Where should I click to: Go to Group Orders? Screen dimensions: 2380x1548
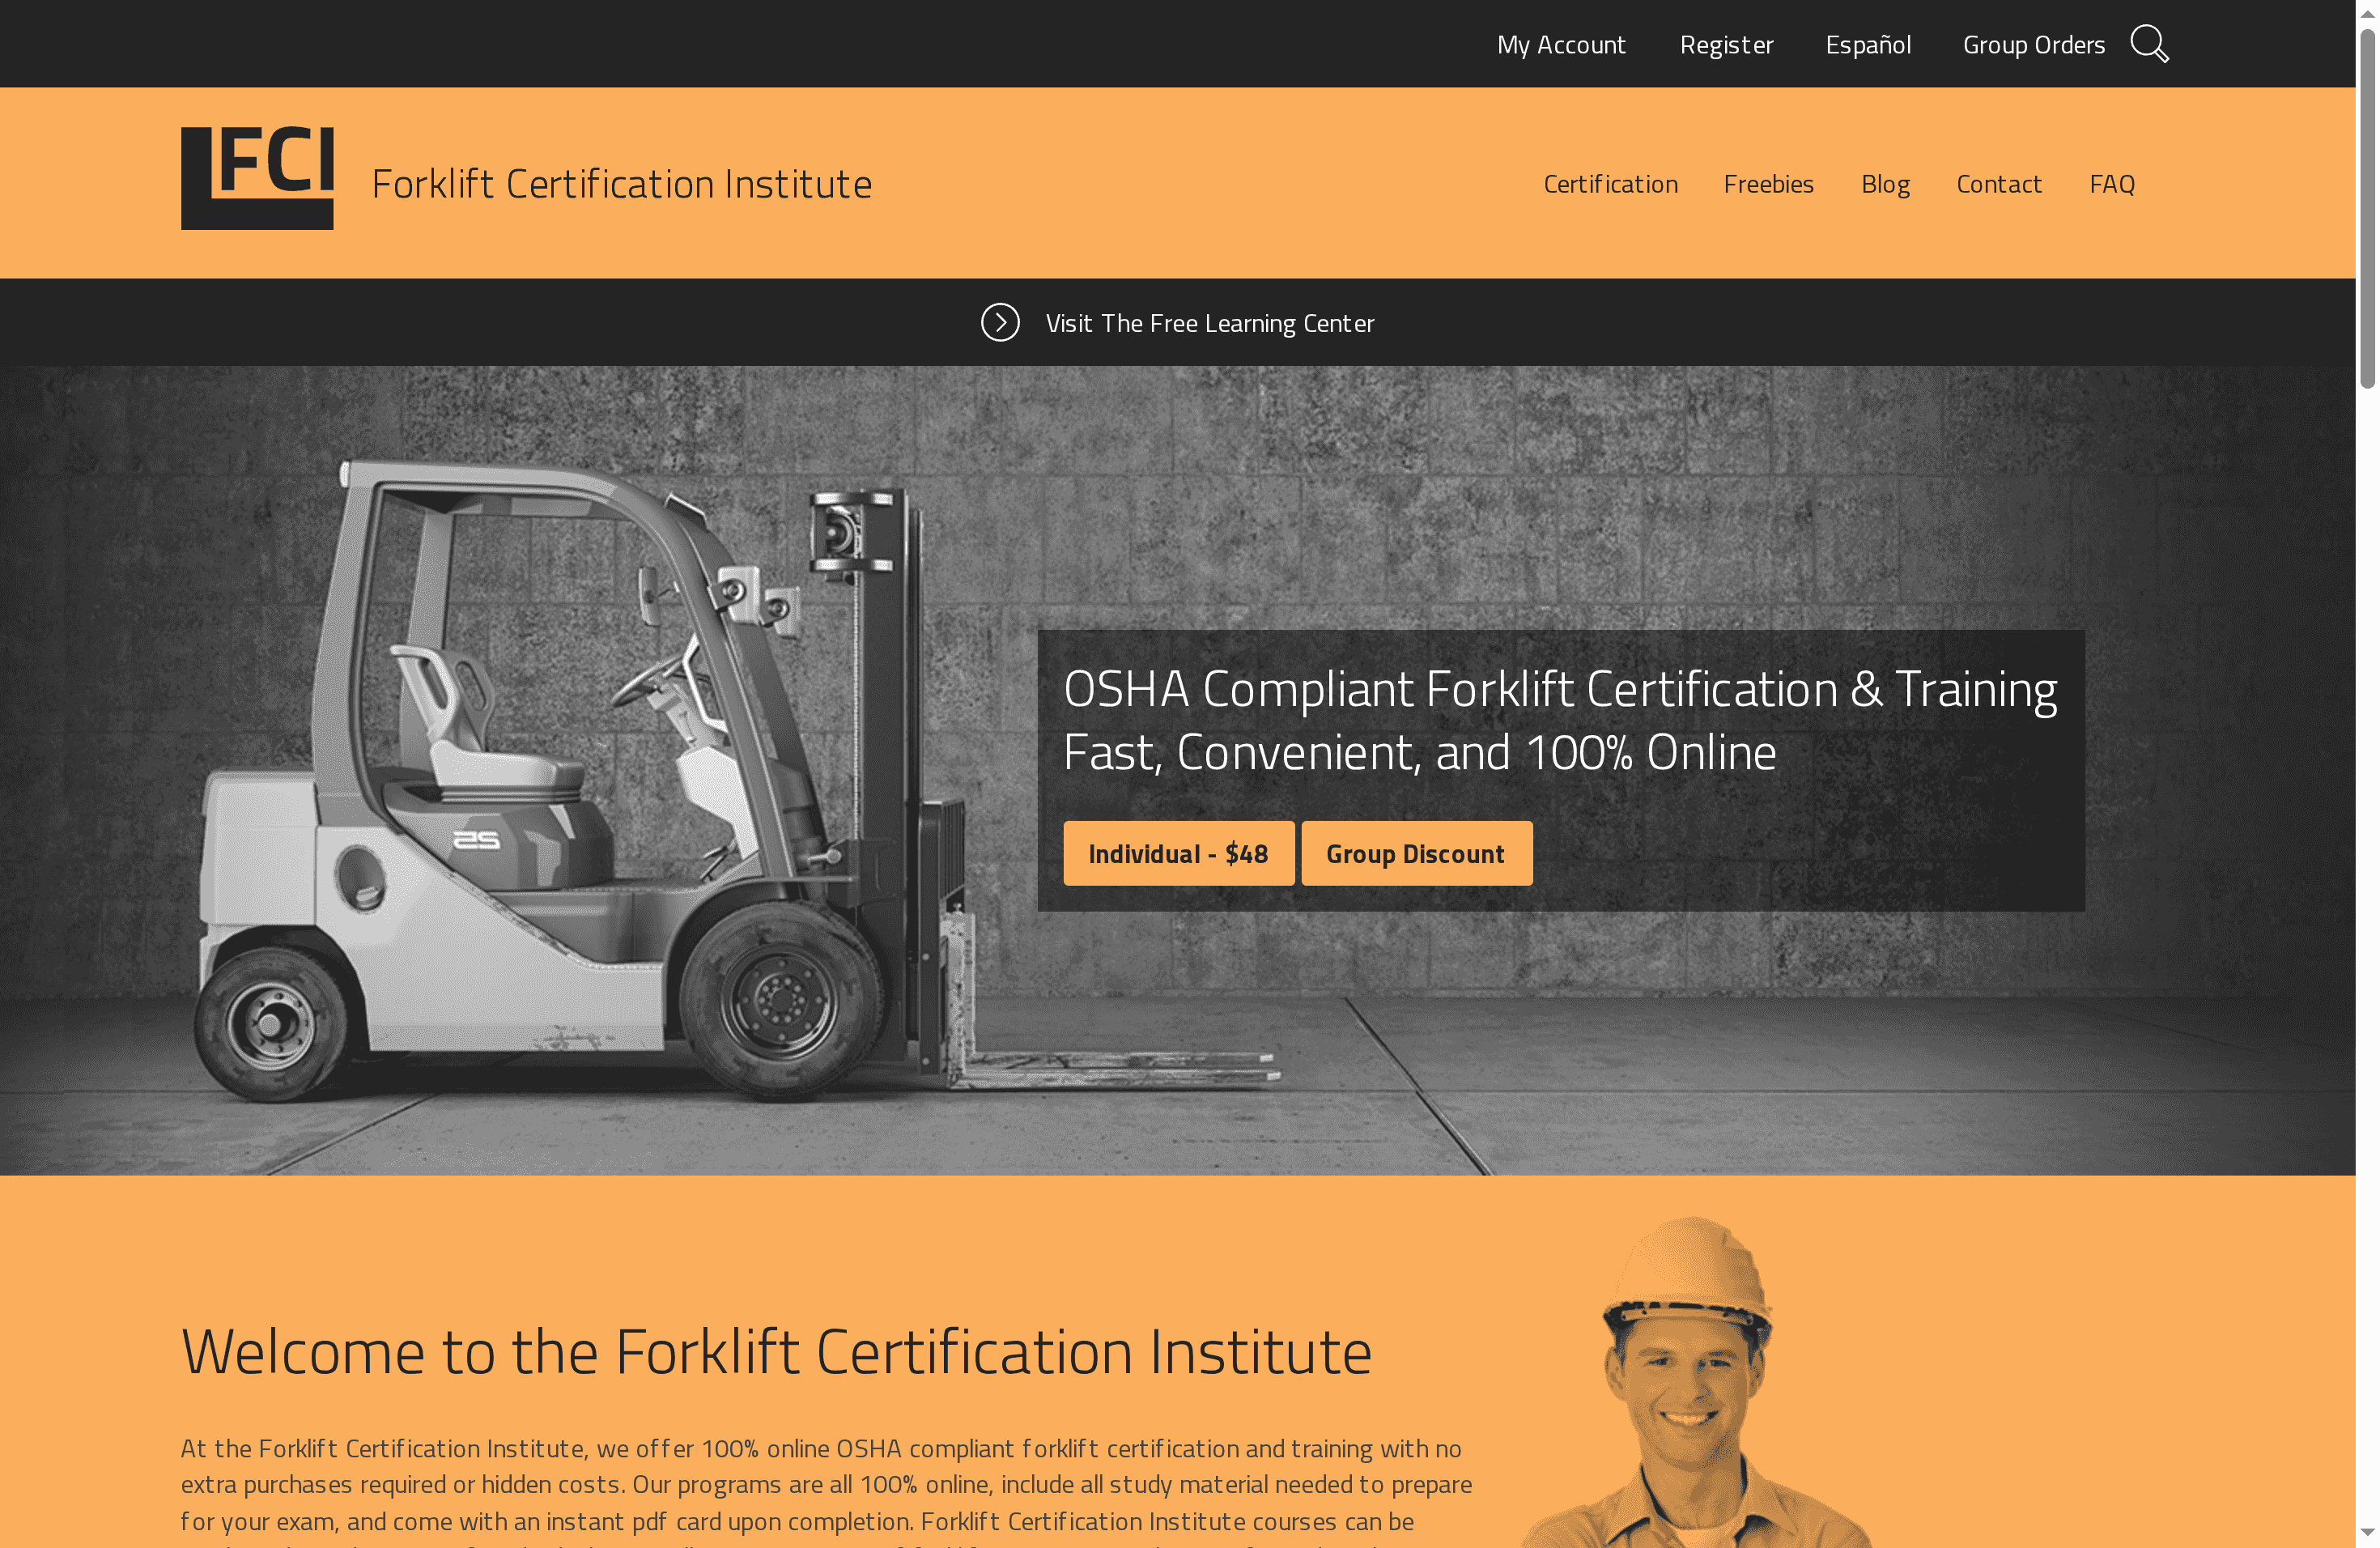click(2033, 45)
